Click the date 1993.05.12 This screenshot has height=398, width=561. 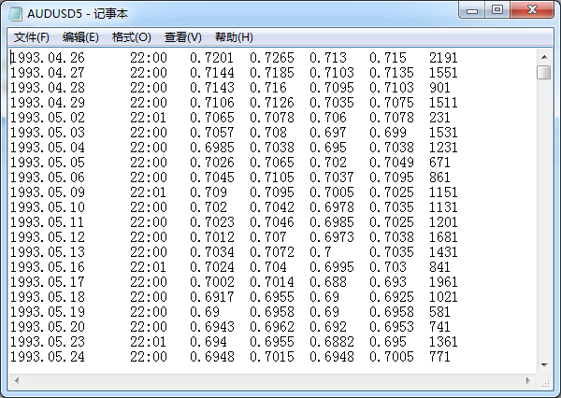48,237
